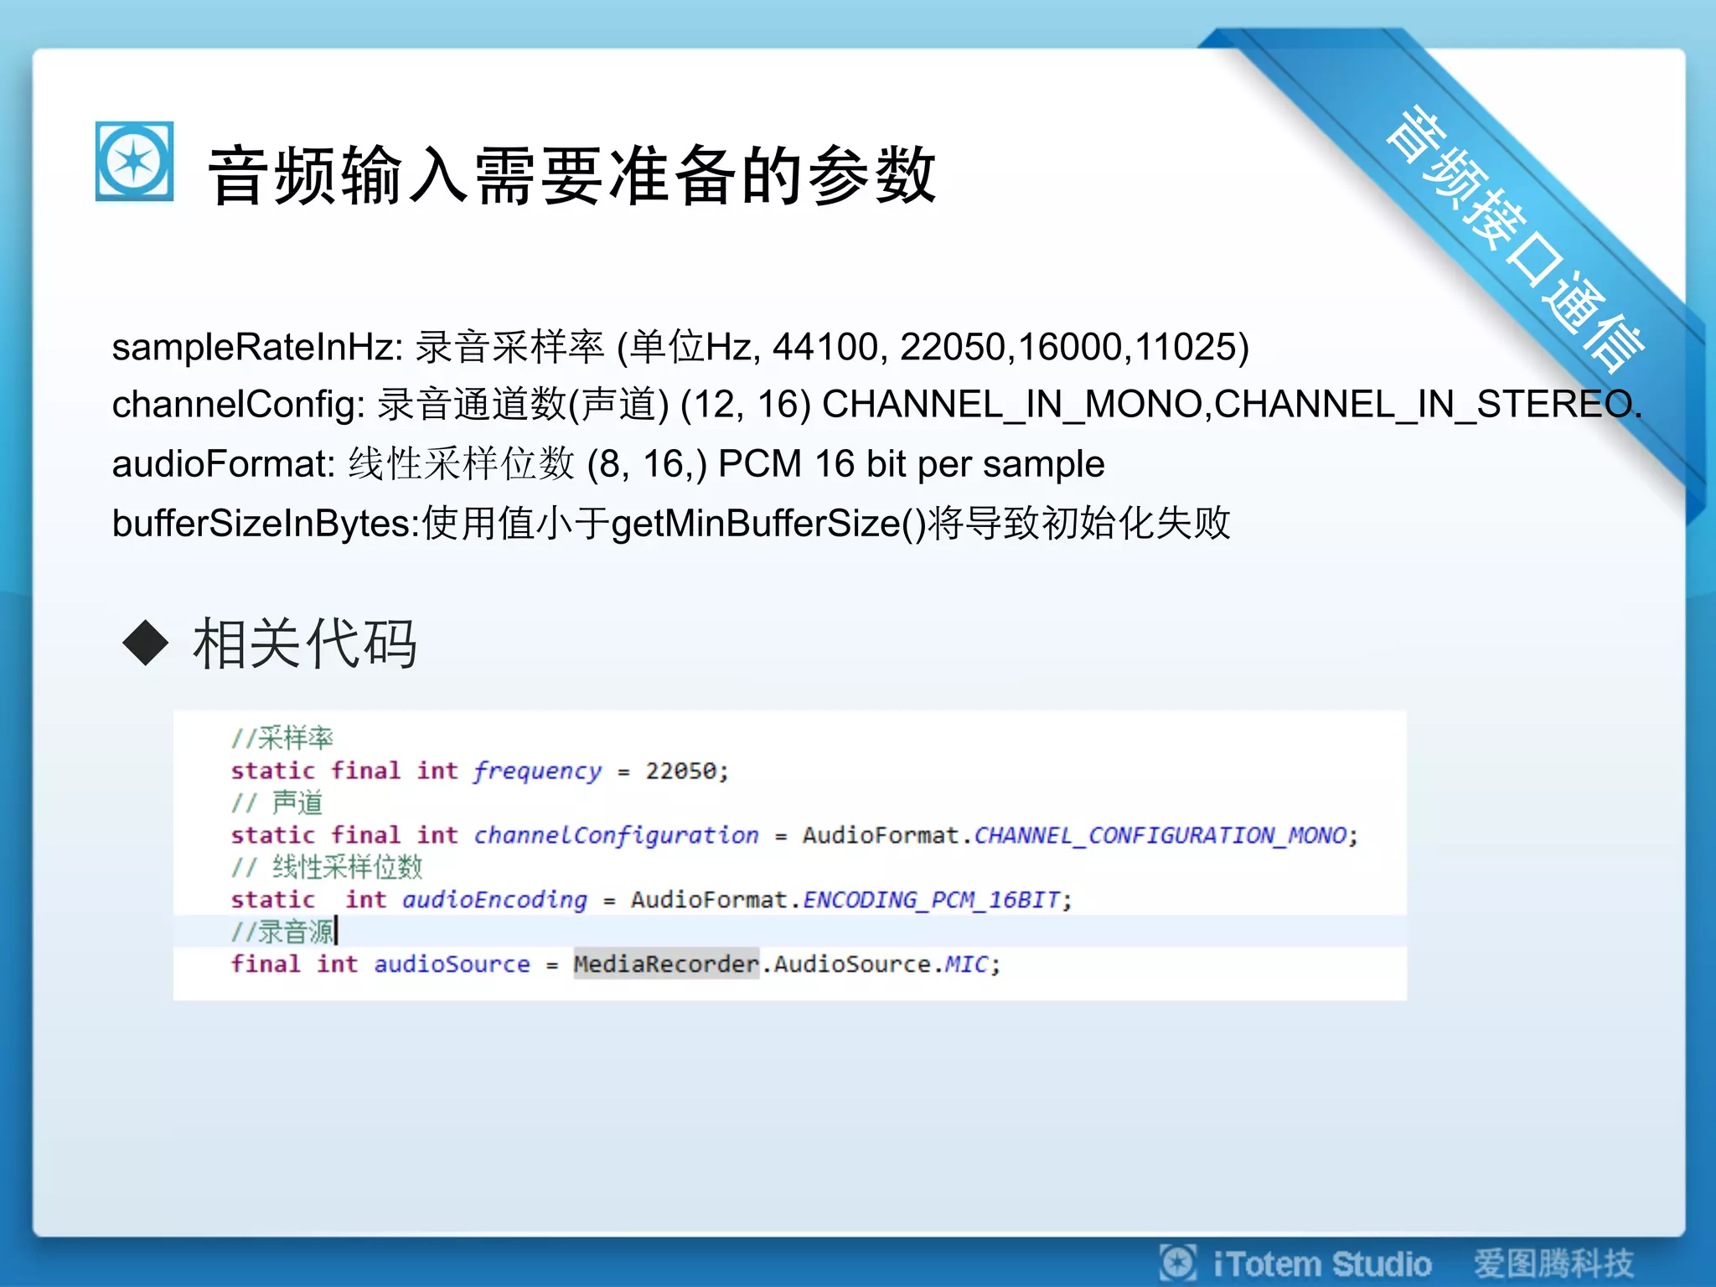Screen dimensions: 1716x1287
Task: Click the channelConfiguration code line
Action: 794,835
